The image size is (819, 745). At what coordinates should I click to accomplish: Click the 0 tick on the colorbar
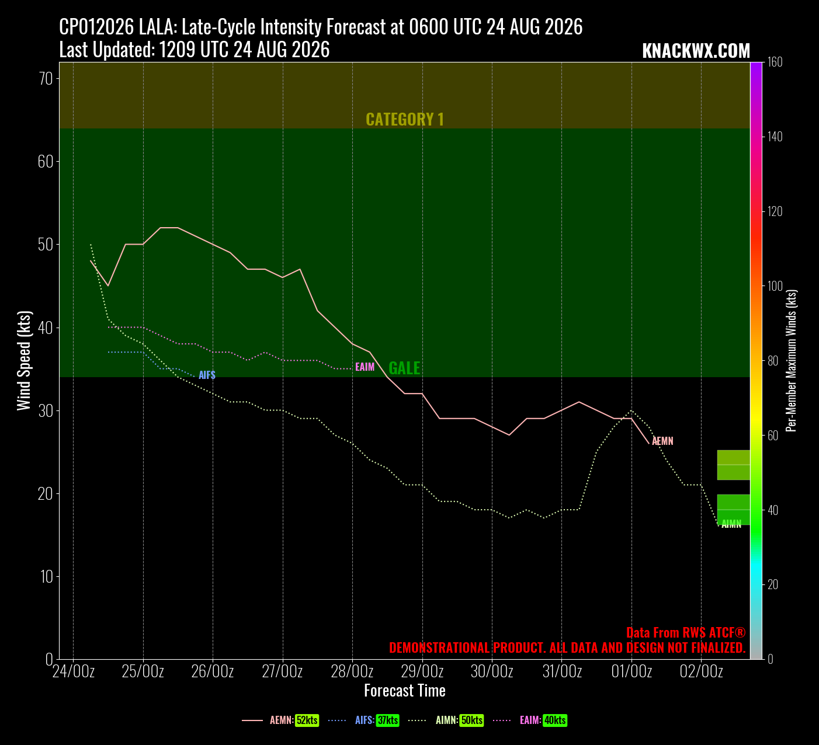pyautogui.click(x=771, y=659)
